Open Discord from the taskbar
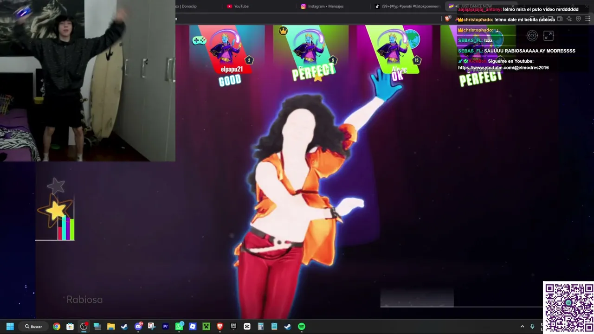 [x=138, y=327]
